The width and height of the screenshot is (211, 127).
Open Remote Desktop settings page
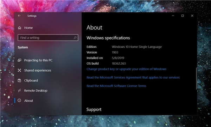click(36, 91)
